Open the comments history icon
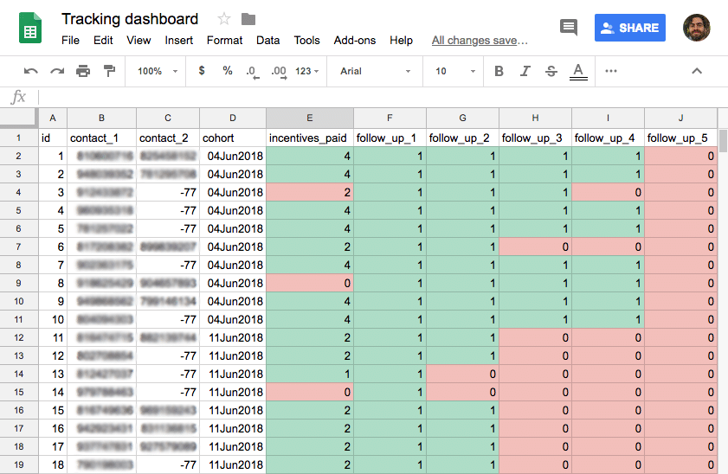Screen dimensions: 728x474 click(x=569, y=28)
